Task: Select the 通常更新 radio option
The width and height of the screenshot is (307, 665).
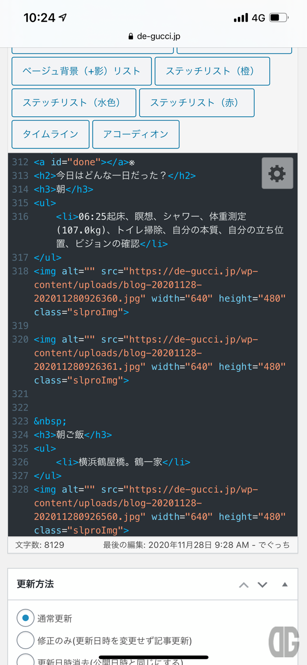Action: [25, 618]
